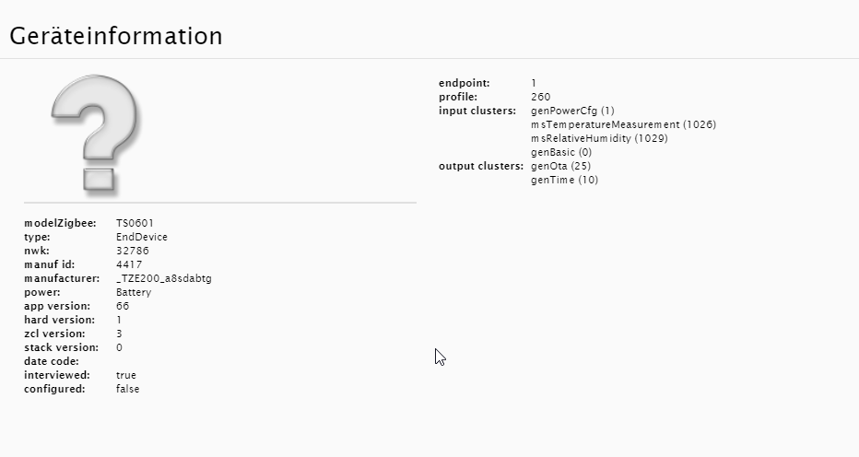Click the output clusters label
The width and height of the screenshot is (859, 457).
point(481,166)
